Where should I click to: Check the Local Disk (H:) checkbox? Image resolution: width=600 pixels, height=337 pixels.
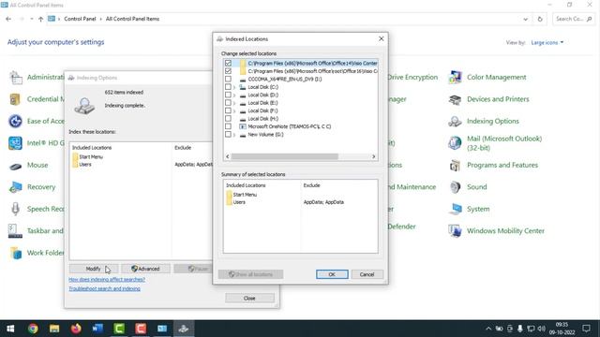click(x=228, y=119)
